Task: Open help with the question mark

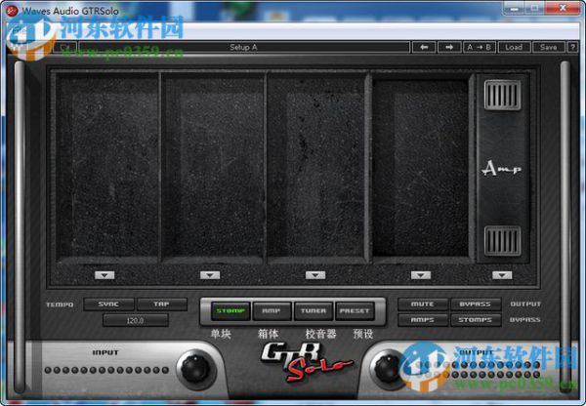Action: point(572,47)
